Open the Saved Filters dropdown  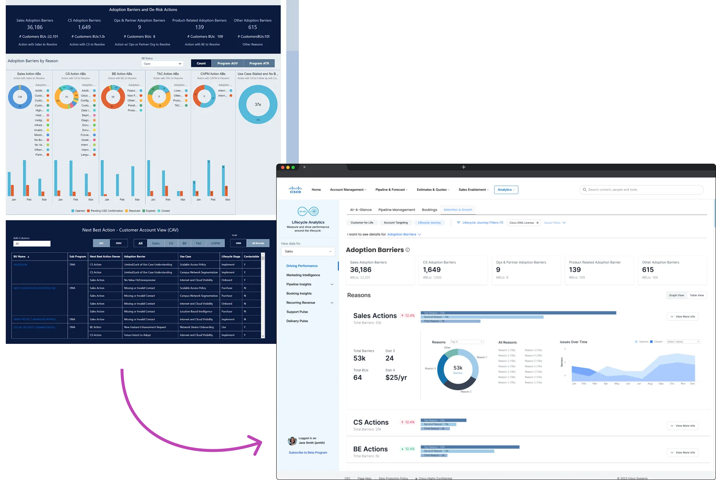[555, 223]
